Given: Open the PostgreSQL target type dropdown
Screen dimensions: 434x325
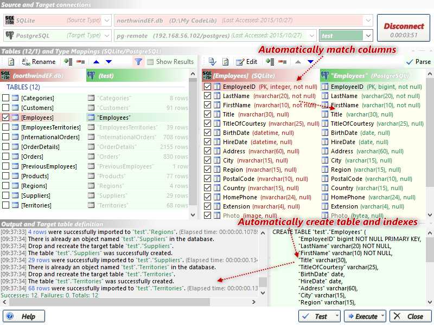Looking at the screenshot, I should [107, 35].
